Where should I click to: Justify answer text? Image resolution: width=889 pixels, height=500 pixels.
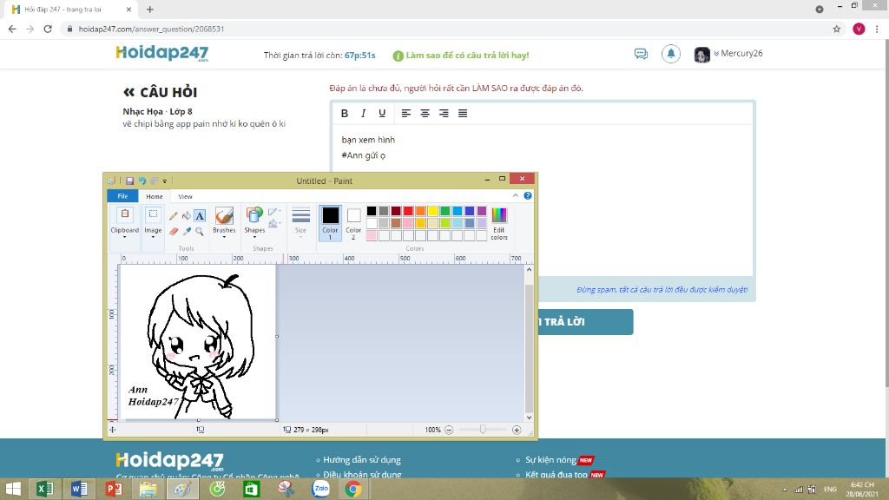pyautogui.click(x=463, y=114)
